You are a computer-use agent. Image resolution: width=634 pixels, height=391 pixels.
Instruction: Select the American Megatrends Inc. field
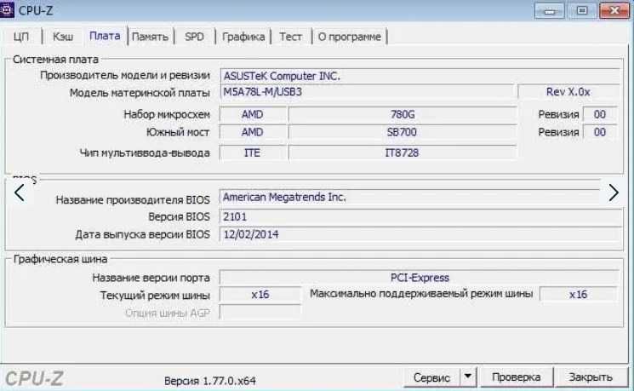409,197
